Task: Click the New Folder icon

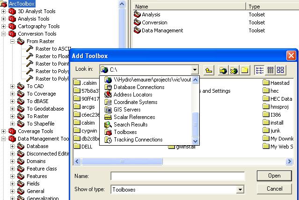Action: pos(245,70)
